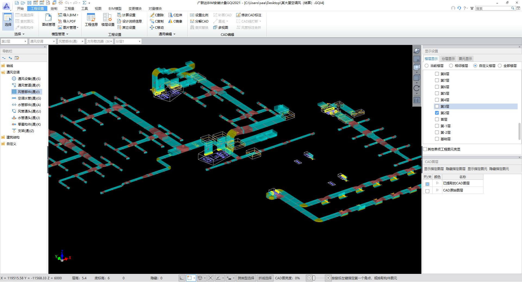Click the save icon in quick access toolbar

[29, 3]
